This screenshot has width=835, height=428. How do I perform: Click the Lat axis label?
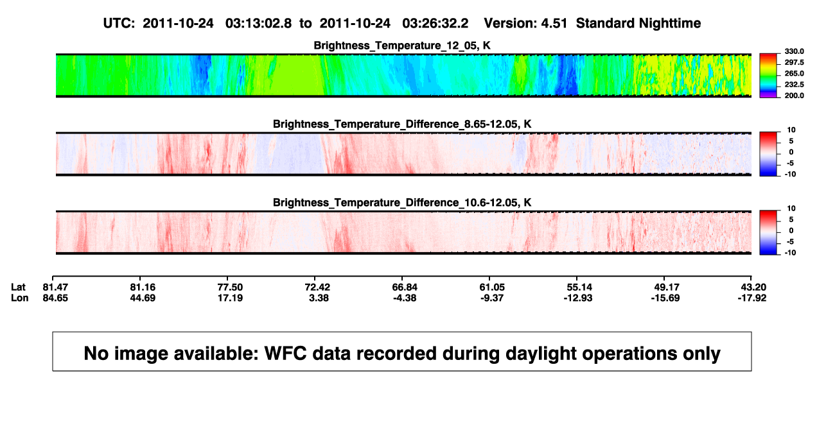pyautogui.click(x=19, y=287)
